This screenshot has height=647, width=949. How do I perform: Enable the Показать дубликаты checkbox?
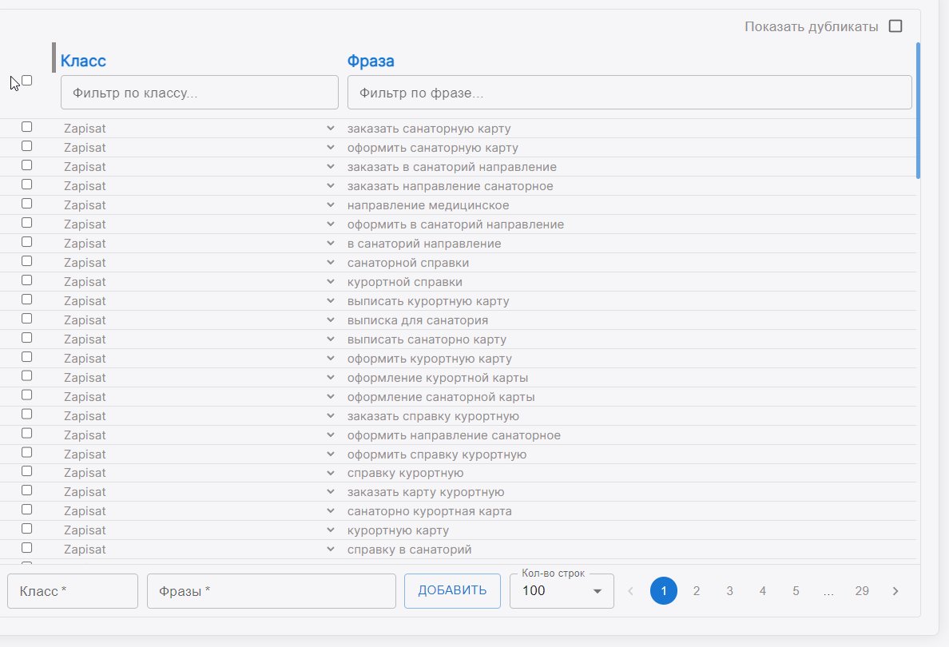[895, 26]
